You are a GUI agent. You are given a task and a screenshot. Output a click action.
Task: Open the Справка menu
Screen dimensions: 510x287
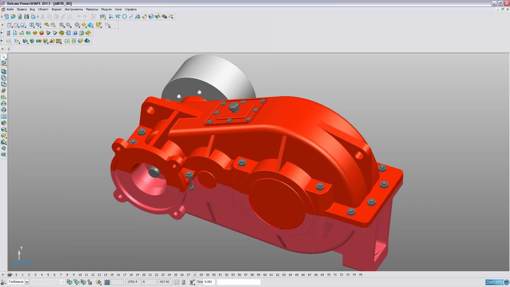pyautogui.click(x=131, y=9)
